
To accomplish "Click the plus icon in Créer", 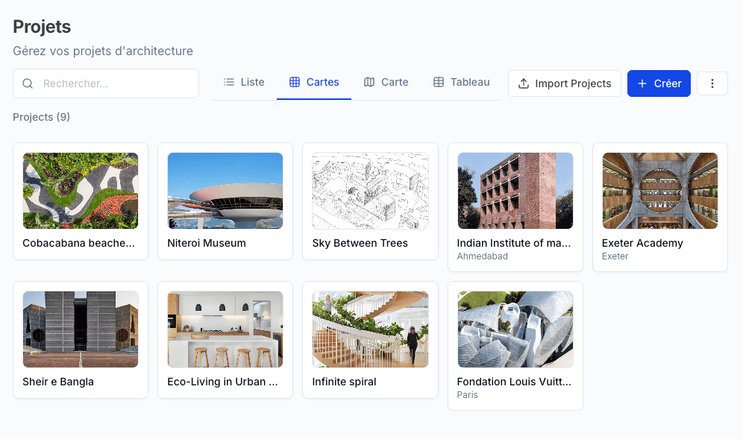I will [x=642, y=83].
